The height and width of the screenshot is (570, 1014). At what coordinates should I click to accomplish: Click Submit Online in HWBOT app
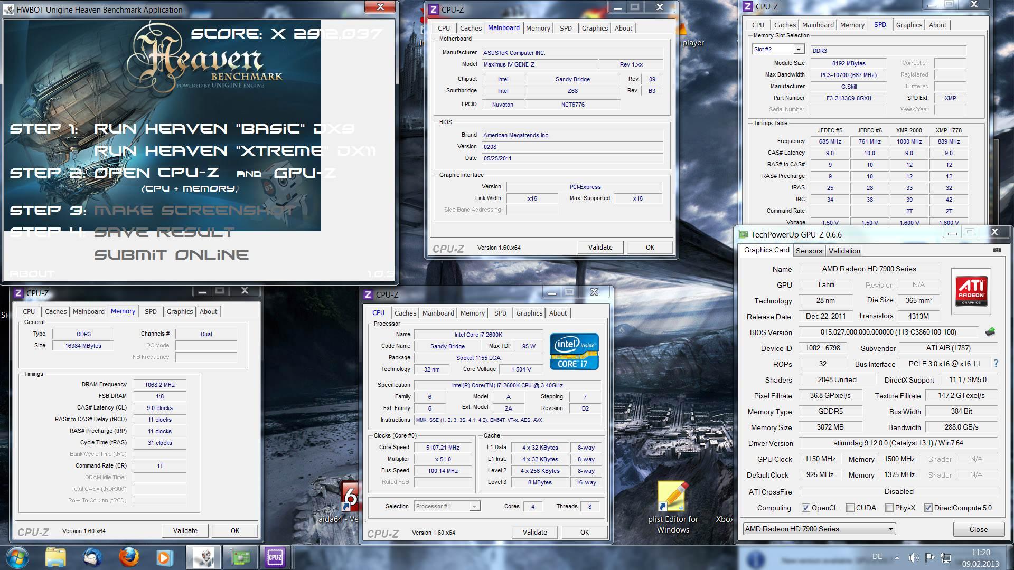pos(172,255)
